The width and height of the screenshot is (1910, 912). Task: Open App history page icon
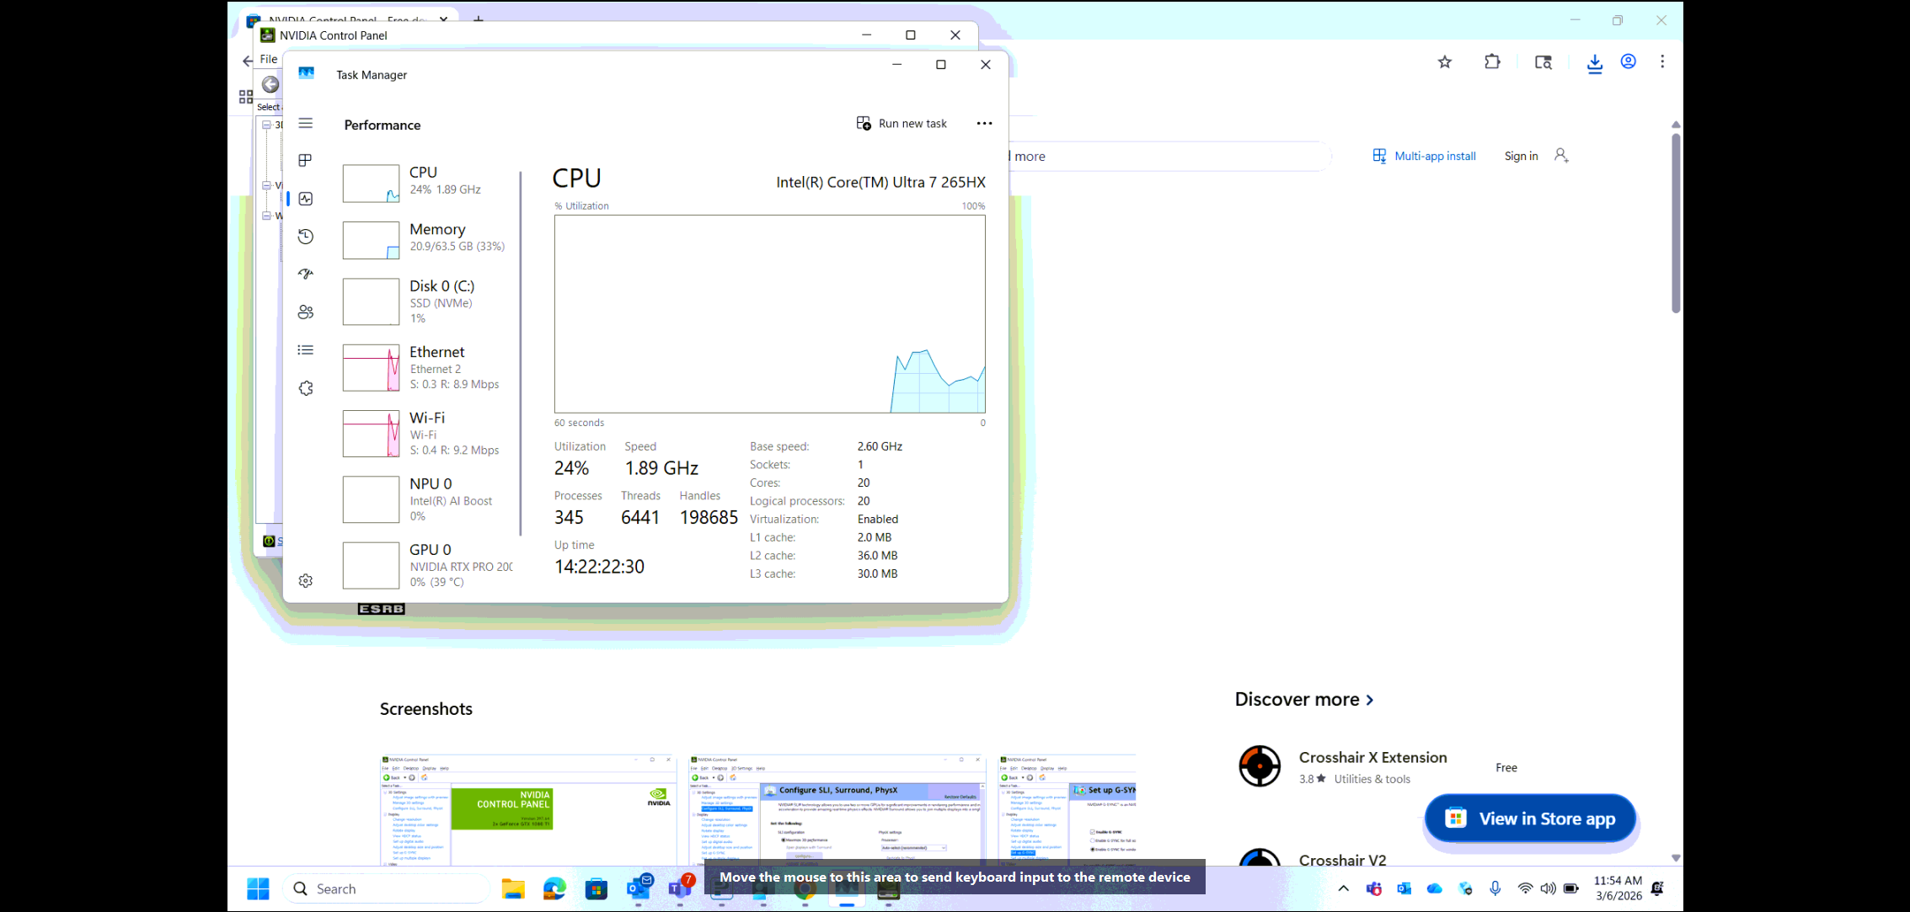pos(306,237)
